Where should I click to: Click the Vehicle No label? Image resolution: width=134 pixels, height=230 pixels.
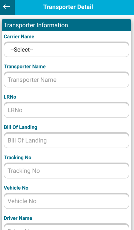pos(16,188)
